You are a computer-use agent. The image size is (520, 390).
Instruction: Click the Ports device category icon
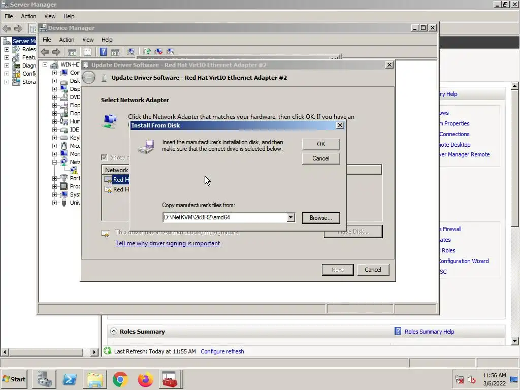coord(64,178)
